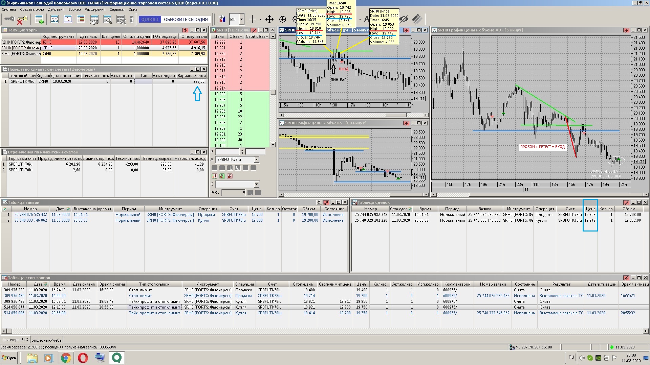Click the create new table icon
Screen dimensions: 650x365
pyautogui.click(x=39, y=19)
